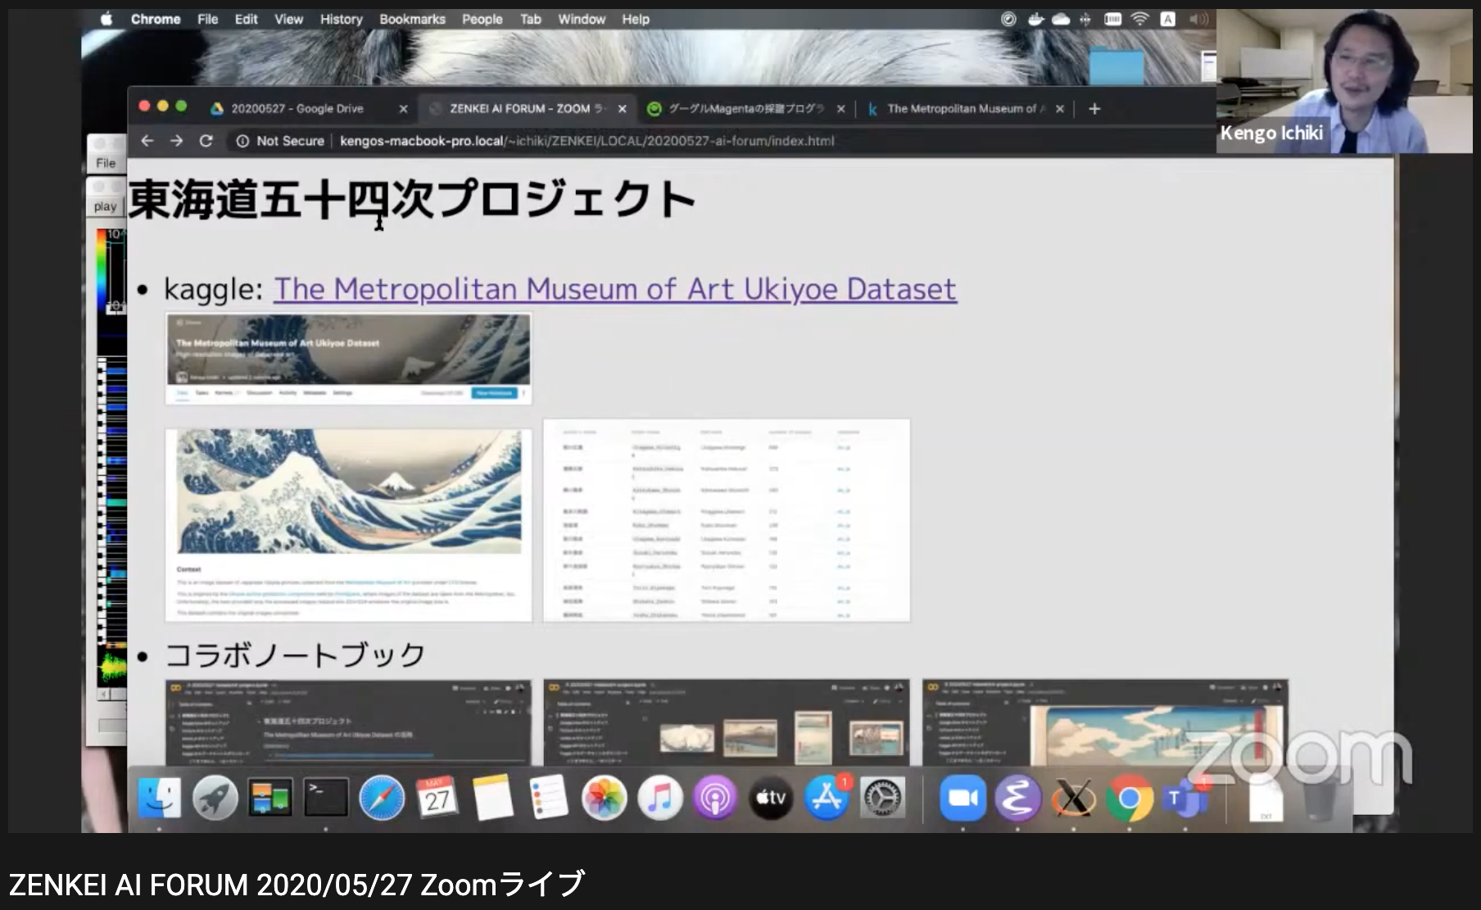The width and height of the screenshot is (1481, 910).
Task: Reload the current page
Action: pyautogui.click(x=206, y=141)
